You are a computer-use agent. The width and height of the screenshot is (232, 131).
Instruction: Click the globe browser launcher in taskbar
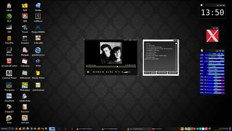coord(28,129)
